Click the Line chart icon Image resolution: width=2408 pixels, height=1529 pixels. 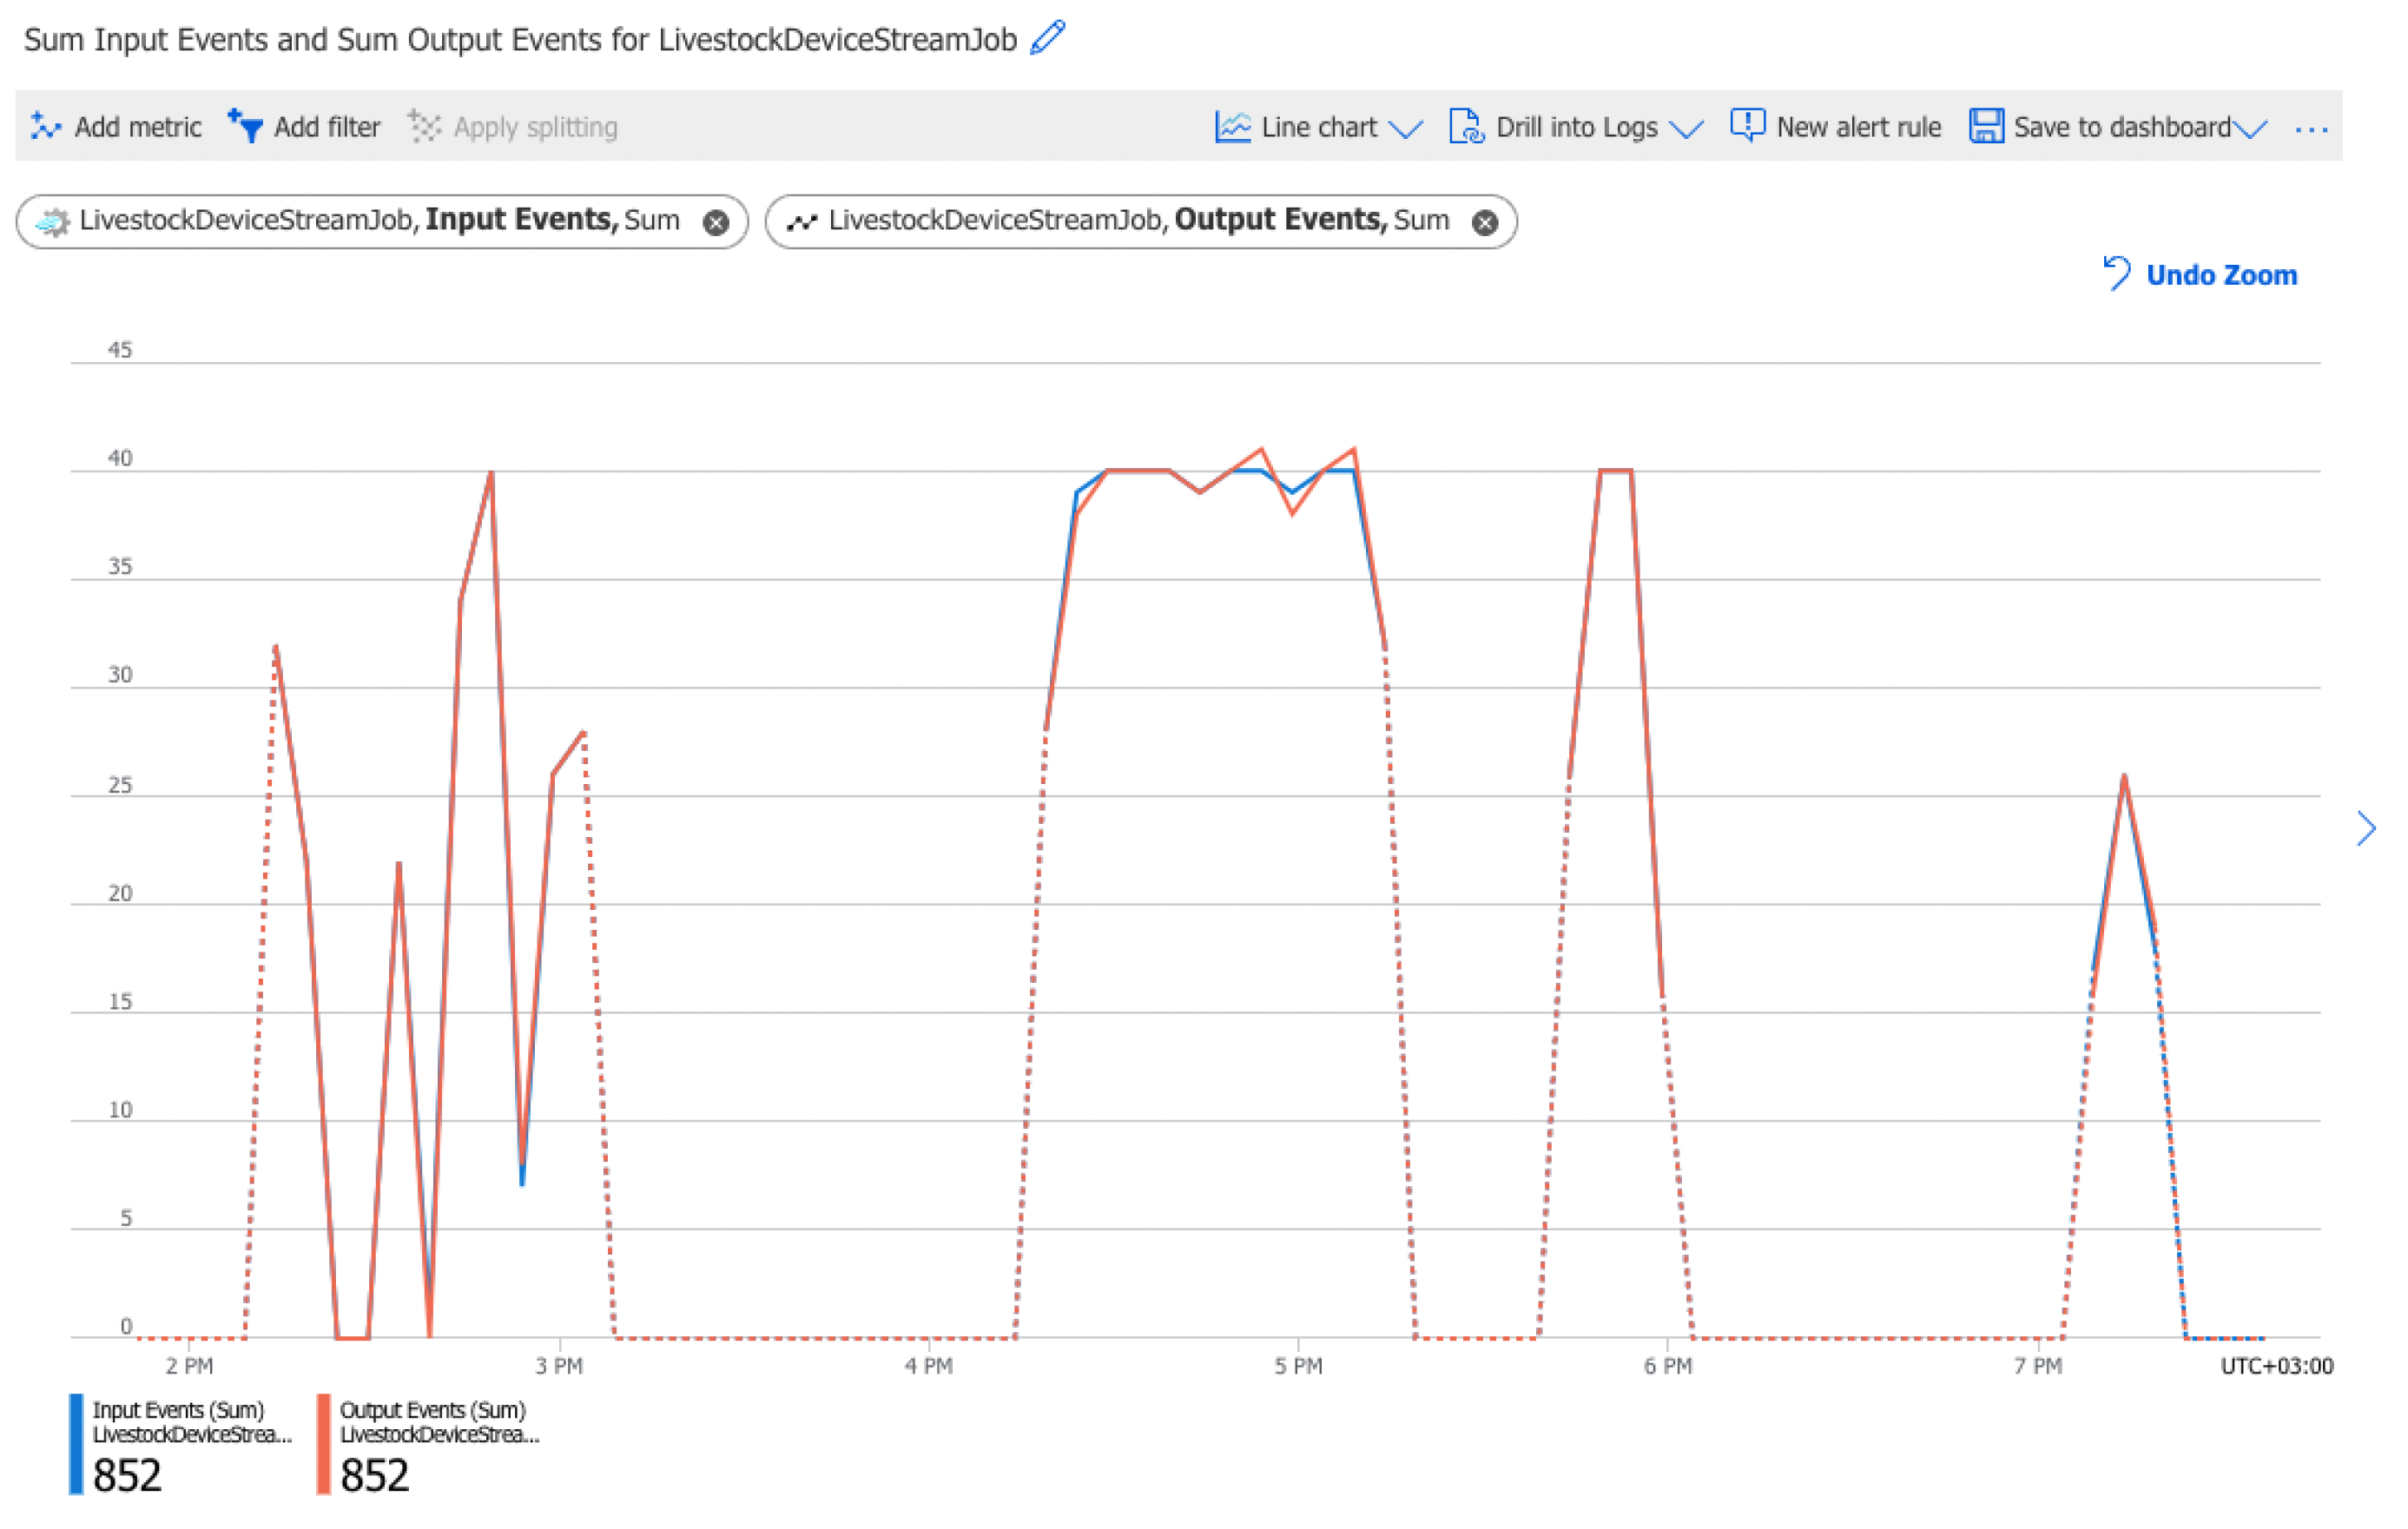1232,127
